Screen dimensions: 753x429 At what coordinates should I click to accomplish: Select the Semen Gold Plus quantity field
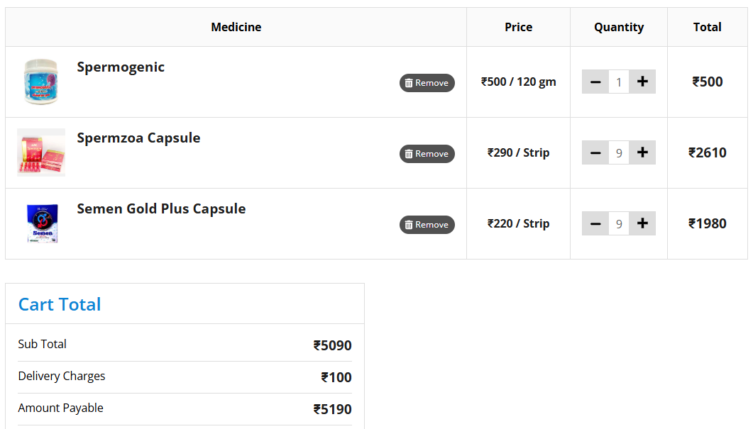click(x=619, y=223)
